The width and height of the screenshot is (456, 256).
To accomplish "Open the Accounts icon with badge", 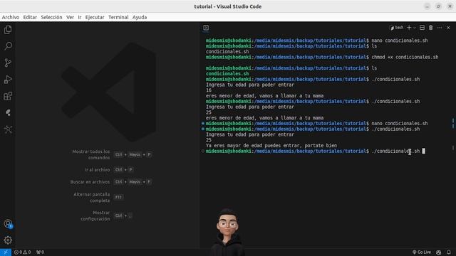I will [x=8, y=224].
